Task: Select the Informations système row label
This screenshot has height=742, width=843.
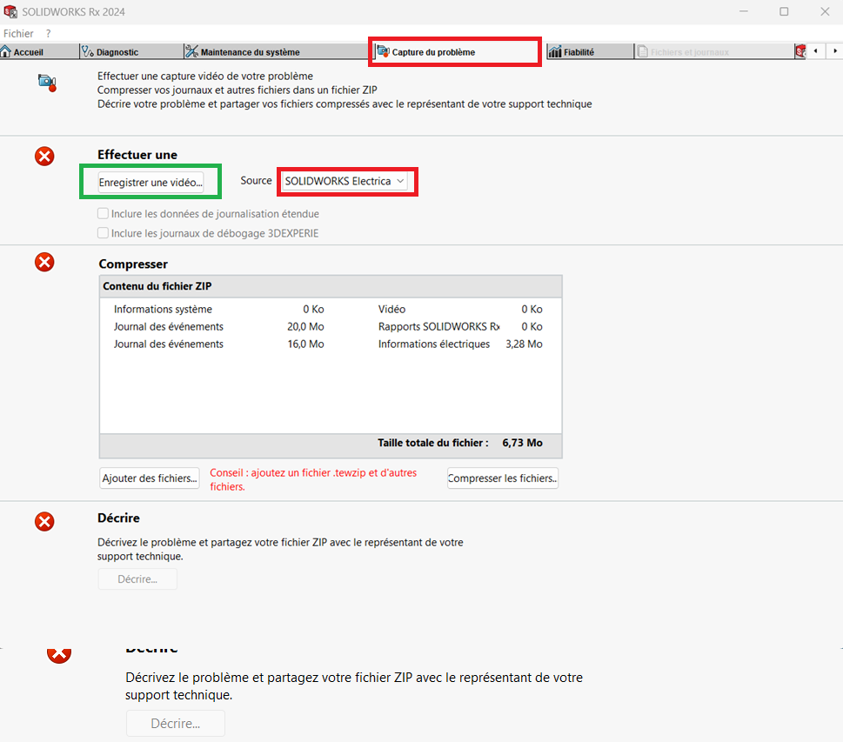Action: pos(163,309)
